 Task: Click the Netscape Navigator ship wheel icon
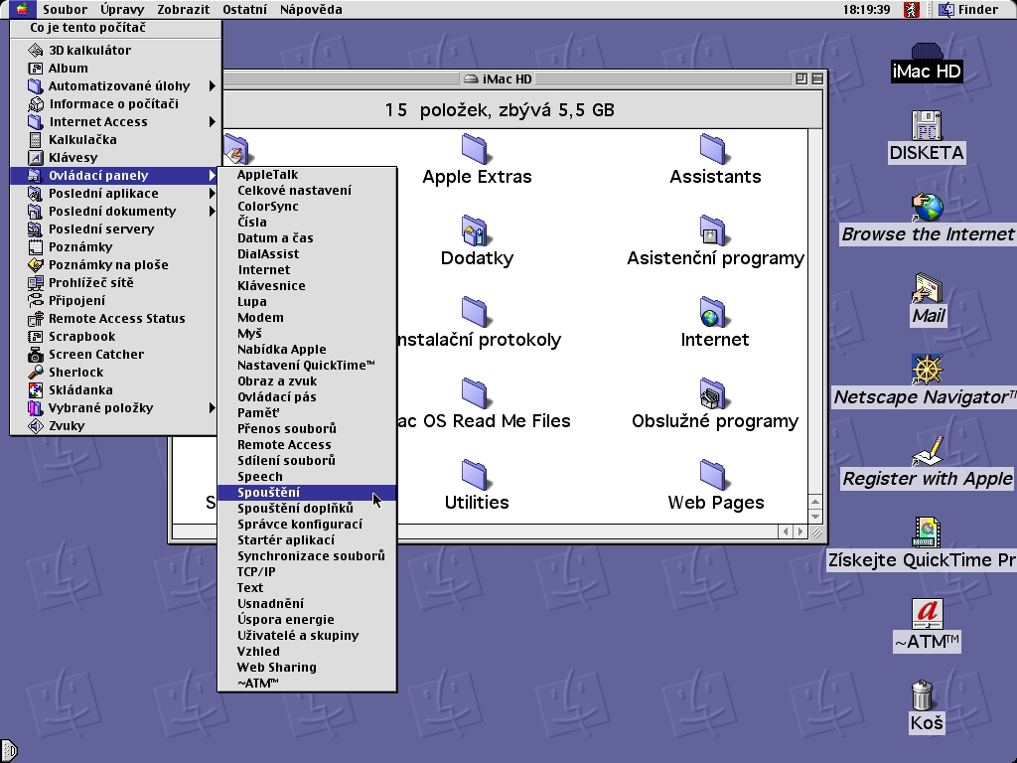tap(927, 370)
